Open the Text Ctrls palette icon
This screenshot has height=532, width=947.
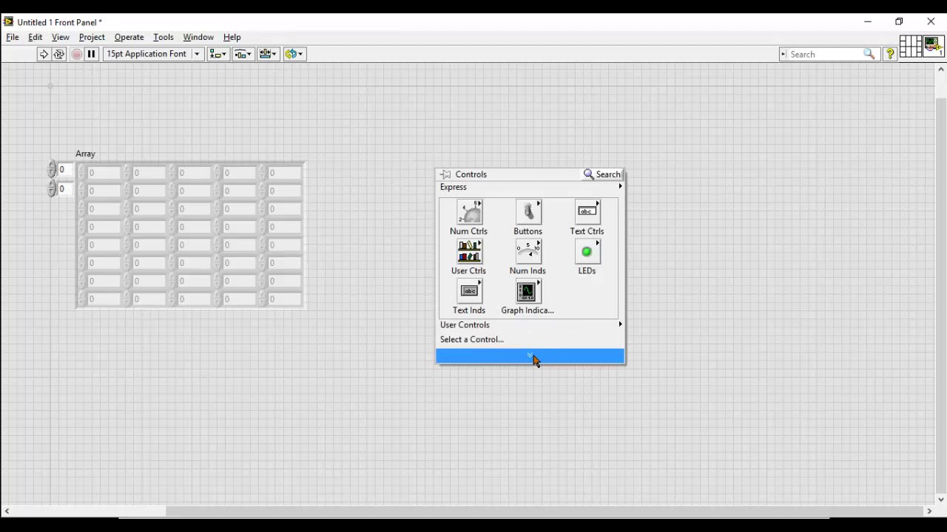point(587,212)
